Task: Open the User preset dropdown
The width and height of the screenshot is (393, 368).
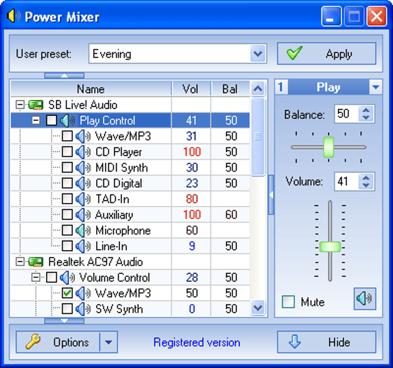Action: coord(258,54)
